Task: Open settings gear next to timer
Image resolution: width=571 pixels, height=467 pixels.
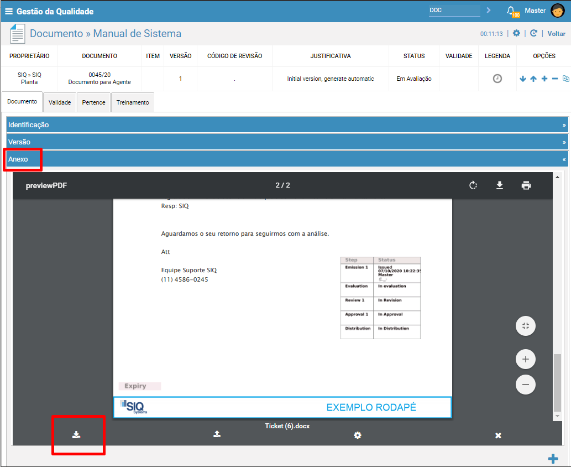Action: [516, 33]
